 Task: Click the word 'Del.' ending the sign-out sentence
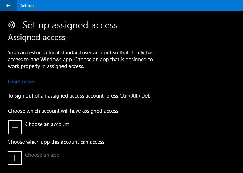(x=146, y=96)
